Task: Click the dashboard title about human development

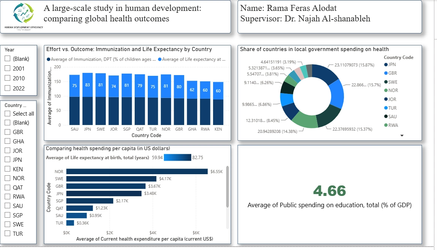Action: [x=122, y=13]
